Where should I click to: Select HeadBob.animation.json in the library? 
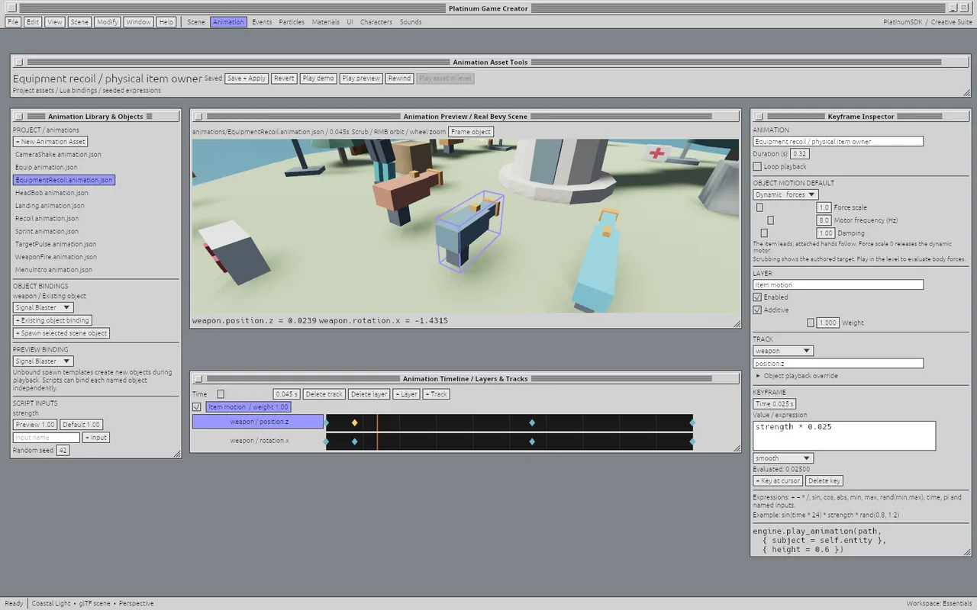pos(52,193)
